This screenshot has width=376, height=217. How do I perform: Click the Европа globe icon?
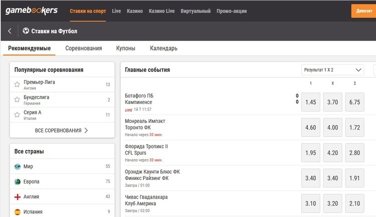(x=18, y=181)
